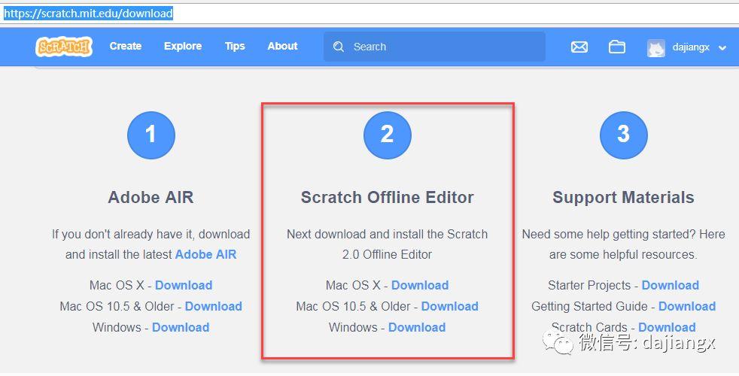Open the Tips menu item
Screen dimensions: 739x376
click(235, 46)
